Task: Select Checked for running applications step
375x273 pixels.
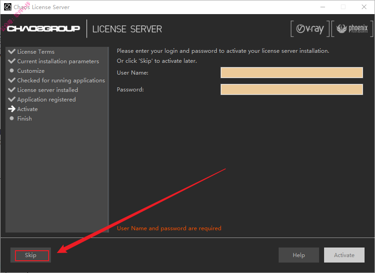Action: 61,81
